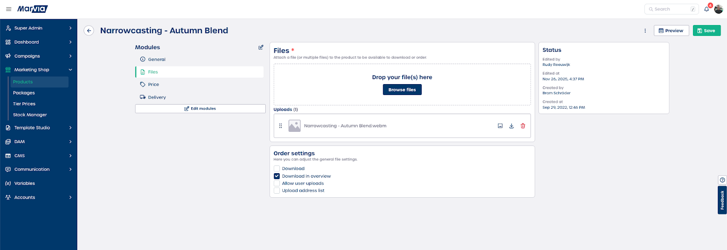The image size is (727, 250).
Task: Click the hamburger menu icon
Action: coord(8,9)
